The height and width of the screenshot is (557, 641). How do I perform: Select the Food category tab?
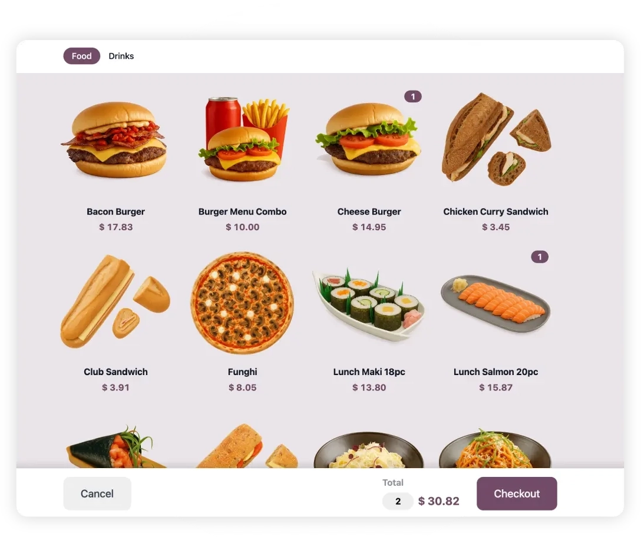tap(82, 56)
